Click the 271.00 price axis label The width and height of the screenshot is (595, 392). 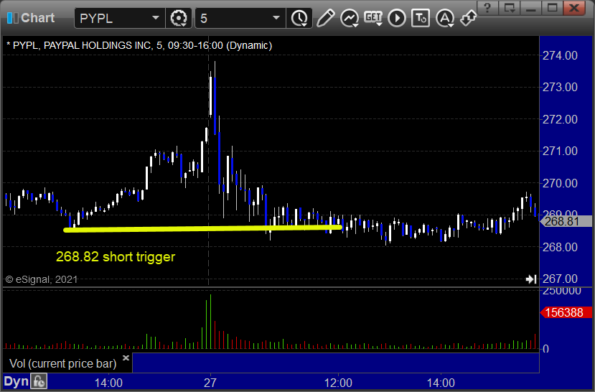coord(560,151)
